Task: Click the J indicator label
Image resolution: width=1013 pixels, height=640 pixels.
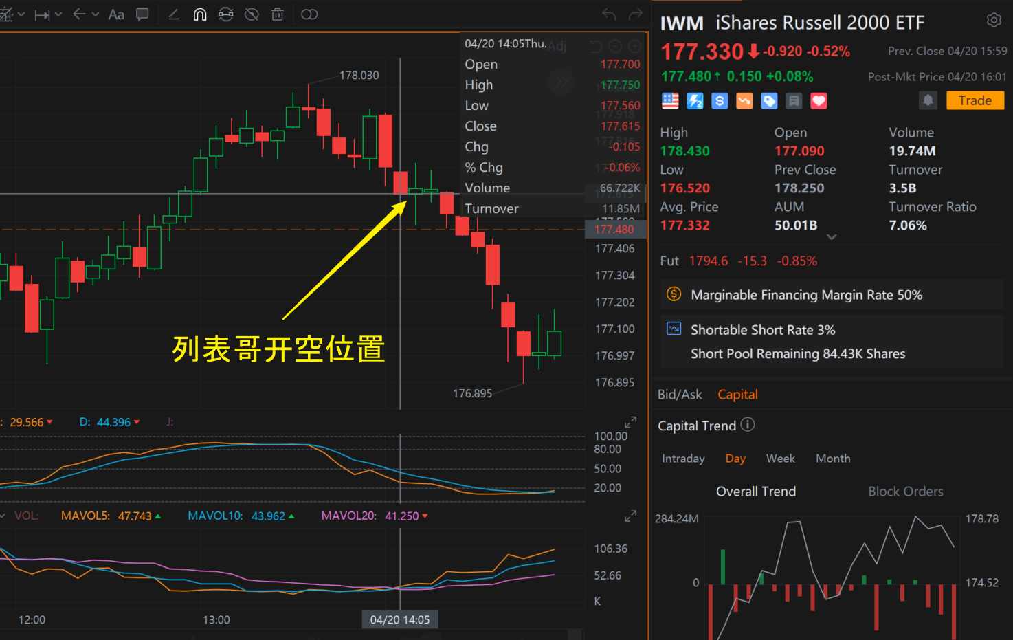Action: [x=170, y=422]
